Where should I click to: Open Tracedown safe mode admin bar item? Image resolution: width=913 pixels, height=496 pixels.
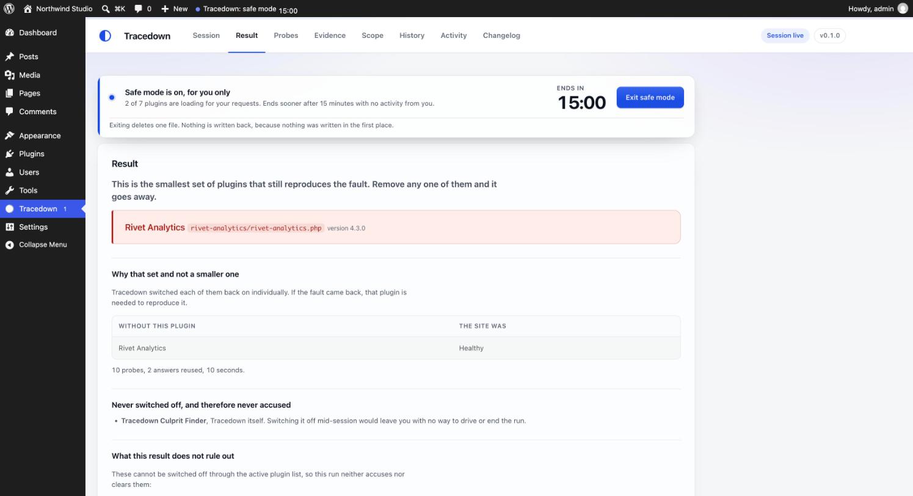click(x=247, y=9)
